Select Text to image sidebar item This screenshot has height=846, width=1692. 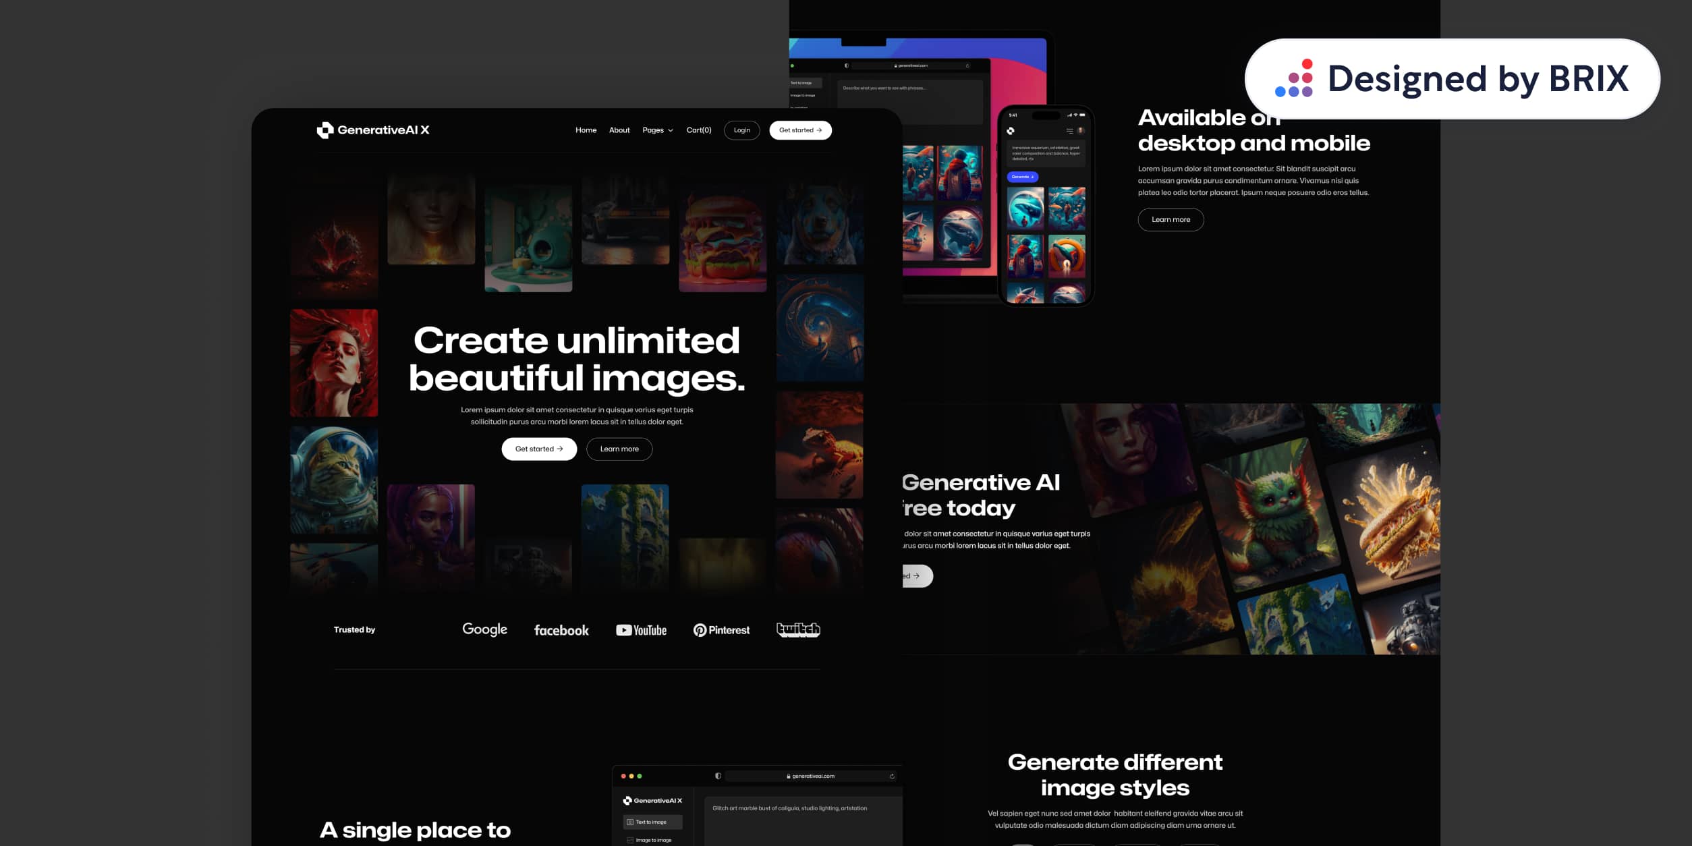652,822
